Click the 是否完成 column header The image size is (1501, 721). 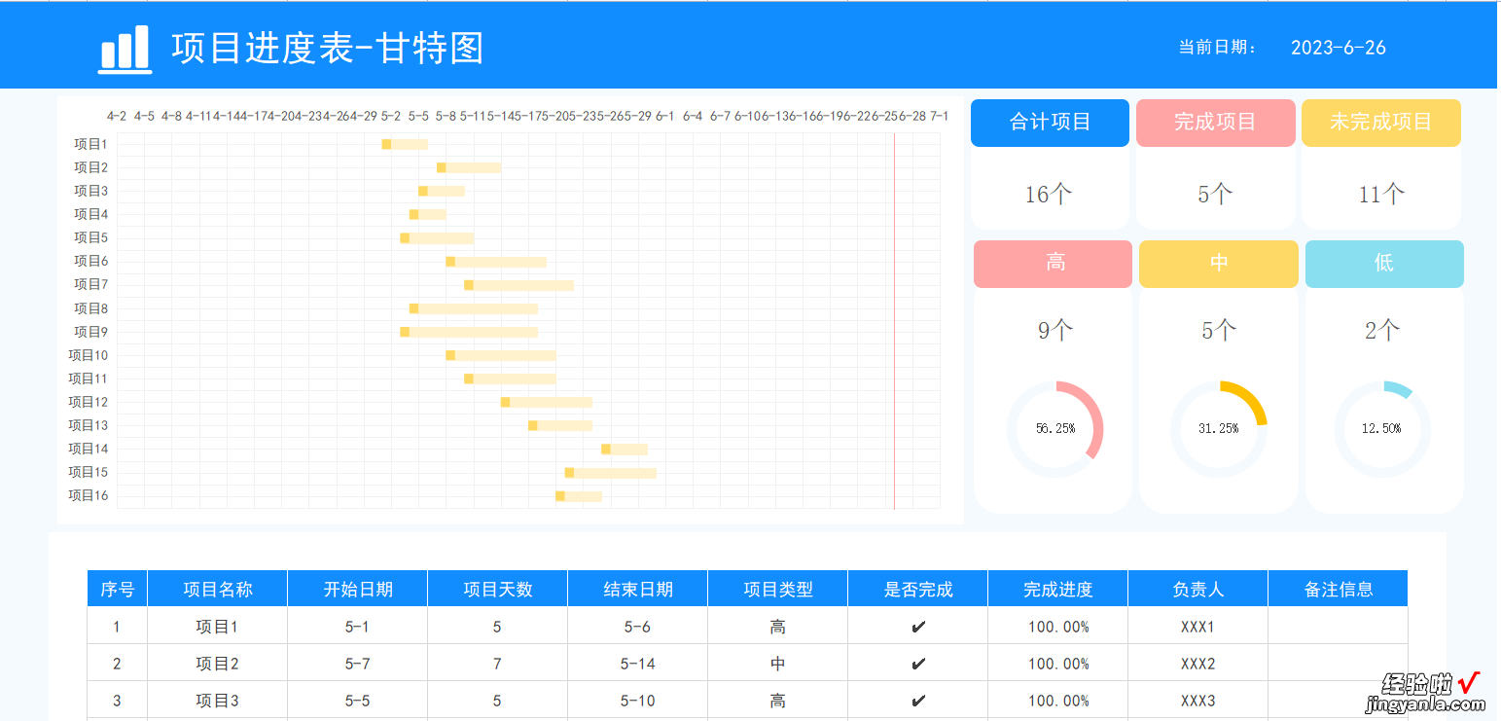tap(918, 589)
